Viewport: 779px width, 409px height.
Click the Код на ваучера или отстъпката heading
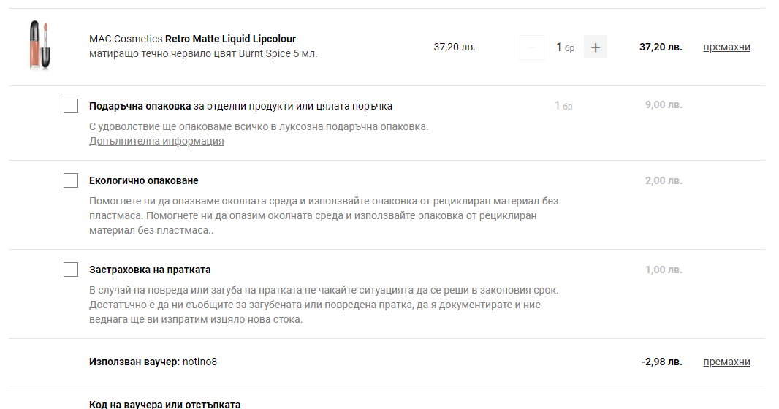click(164, 404)
